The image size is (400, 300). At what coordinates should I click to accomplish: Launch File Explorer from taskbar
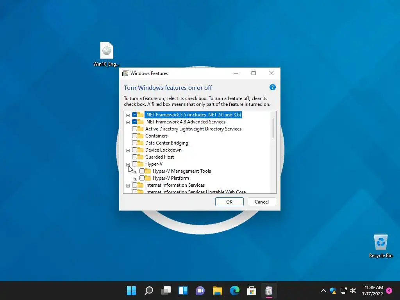[x=217, y=291]
